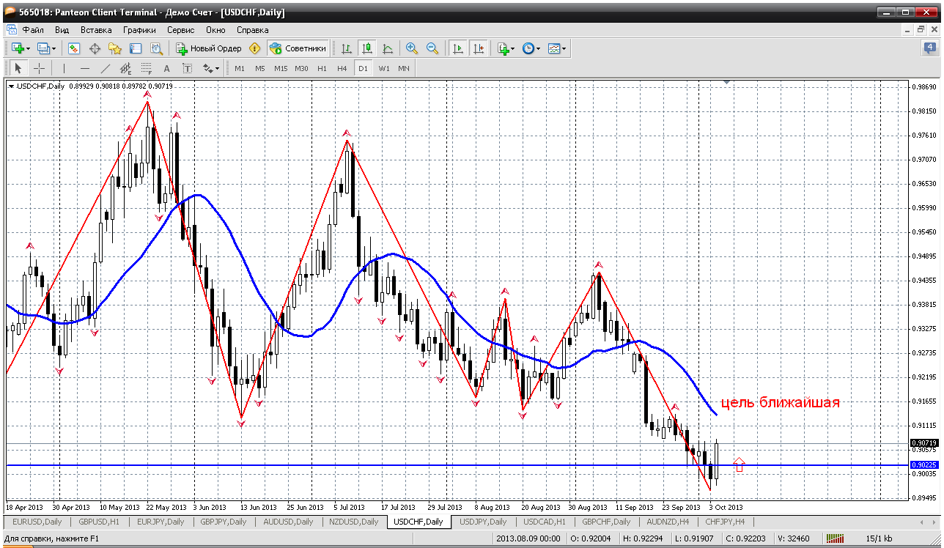Draw a trendline with the diagonal line tool

[x=105, y=68]
